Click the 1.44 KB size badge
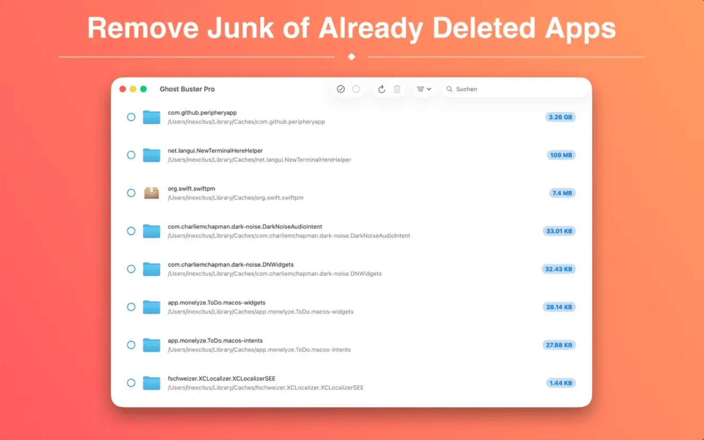The image size is (704, 440). pos(561,383)
